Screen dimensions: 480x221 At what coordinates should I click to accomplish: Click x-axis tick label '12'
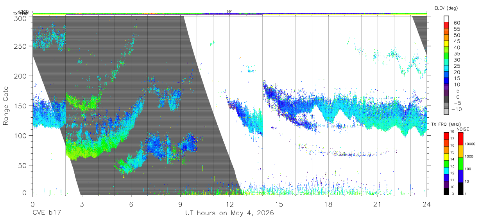(229, 204)
